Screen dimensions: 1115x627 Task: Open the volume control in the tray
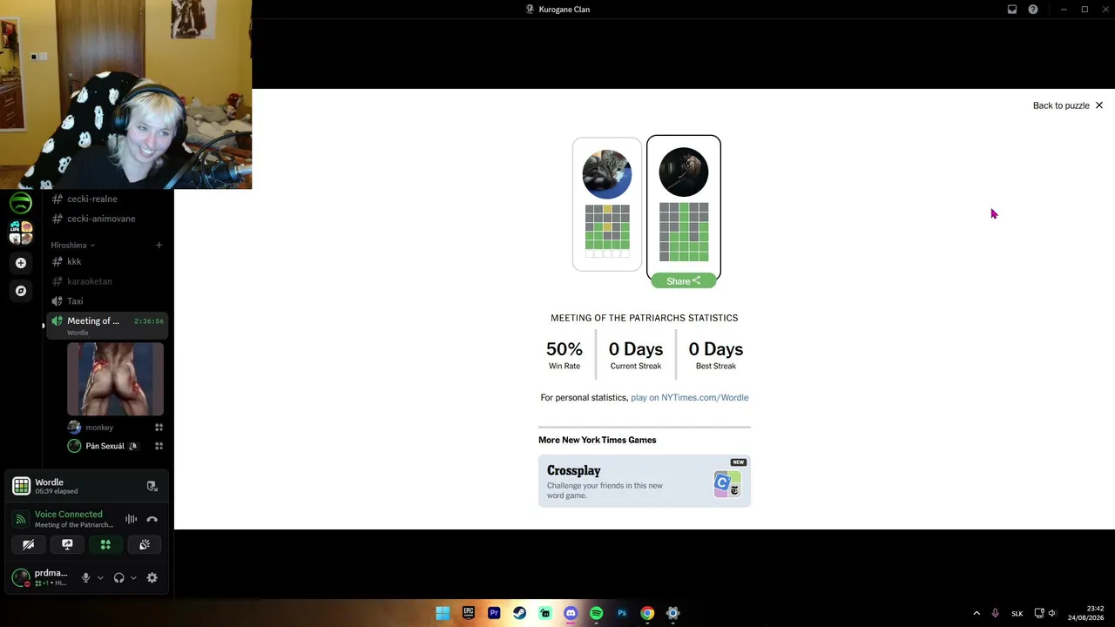tap(1052, 613)
